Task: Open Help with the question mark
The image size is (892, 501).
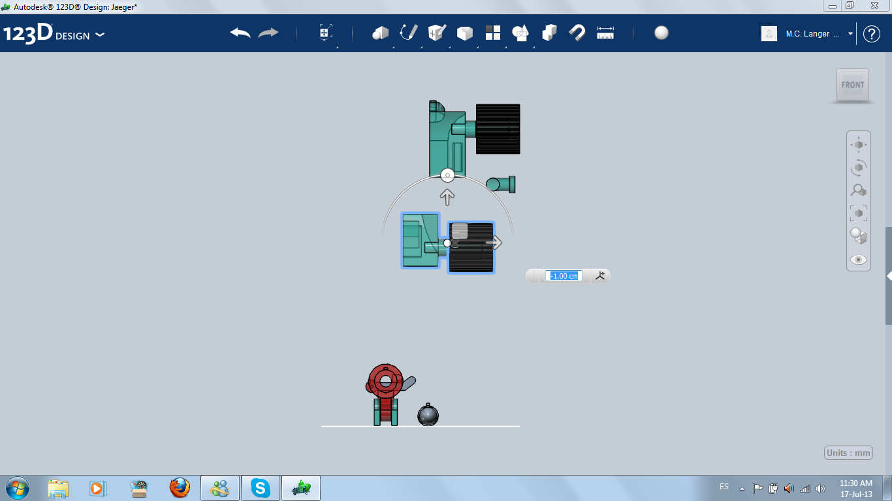Action: click(x=872, y=34)
